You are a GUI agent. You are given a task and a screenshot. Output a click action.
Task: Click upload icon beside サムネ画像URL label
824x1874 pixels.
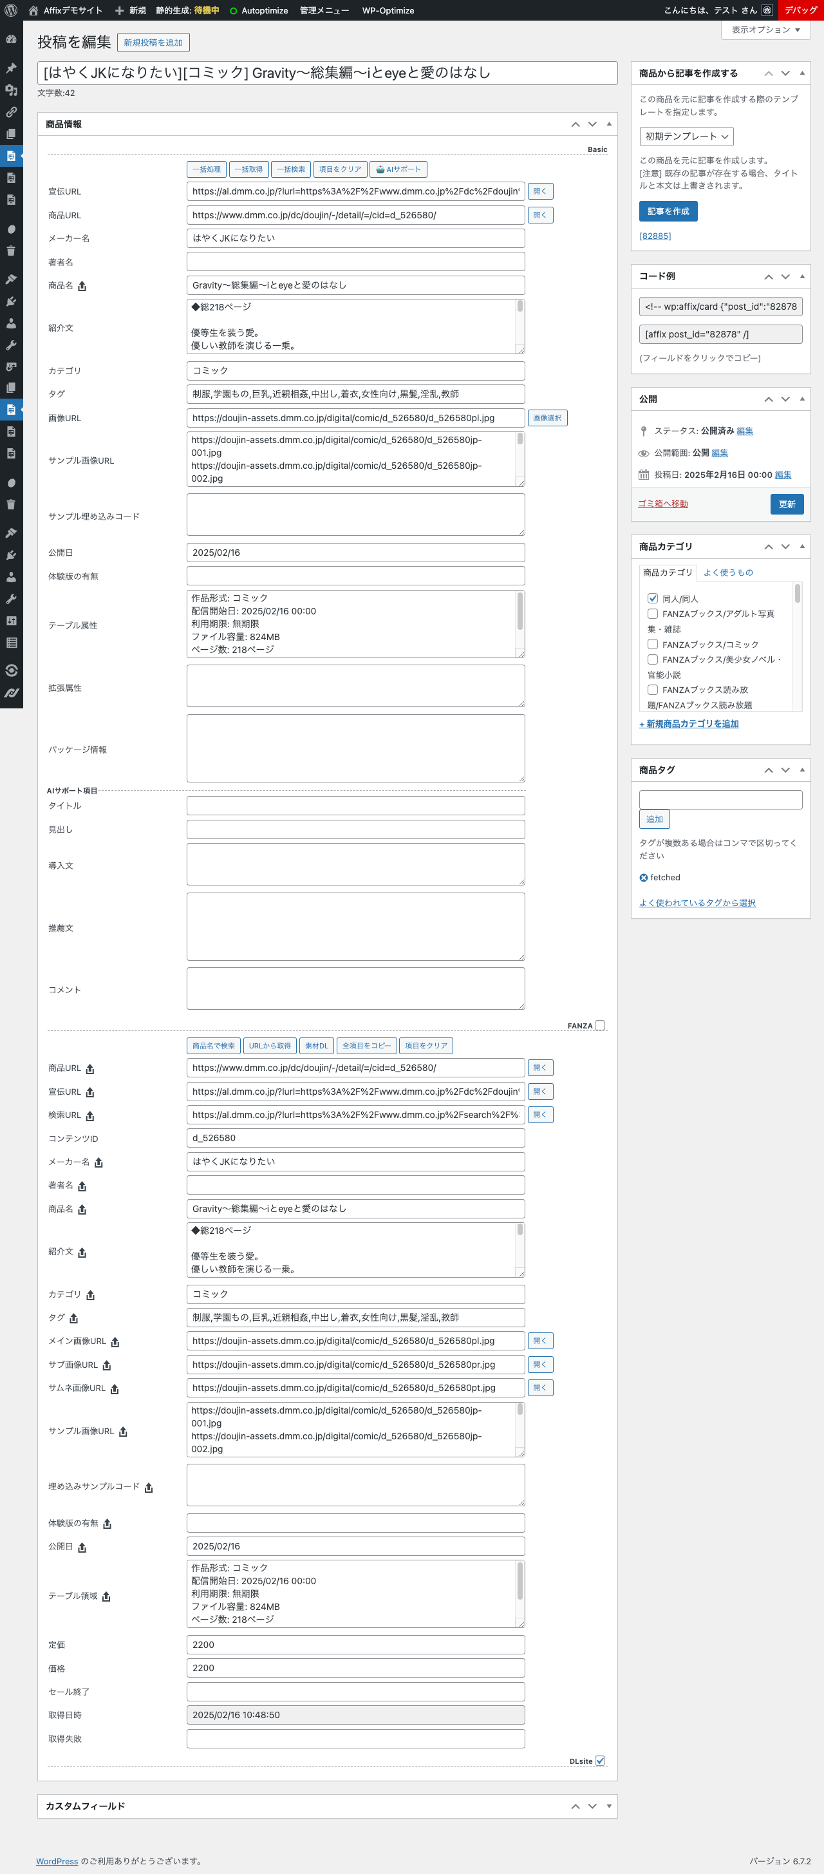click(x=115, y=1389)
